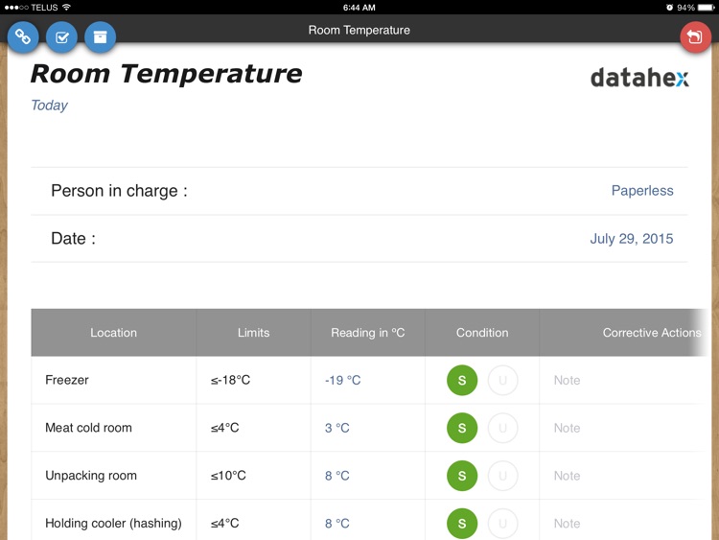Change the date July 29, 2015

click(632, 239)
